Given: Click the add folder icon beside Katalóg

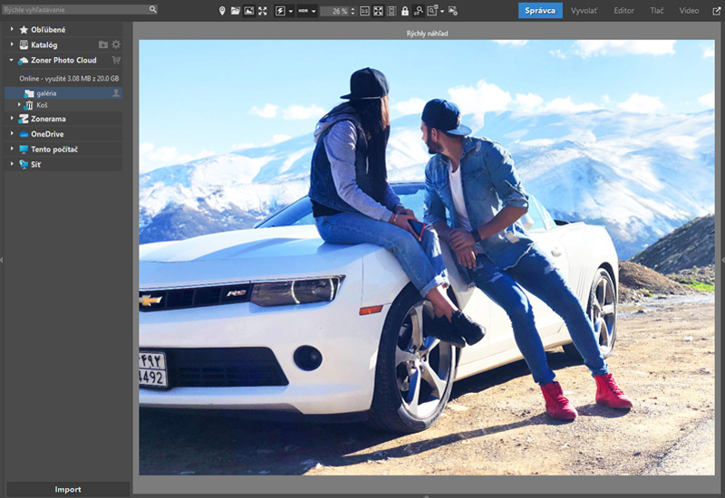Looking at the screenshot, I should pyautogui.click(x=102, y=44).
